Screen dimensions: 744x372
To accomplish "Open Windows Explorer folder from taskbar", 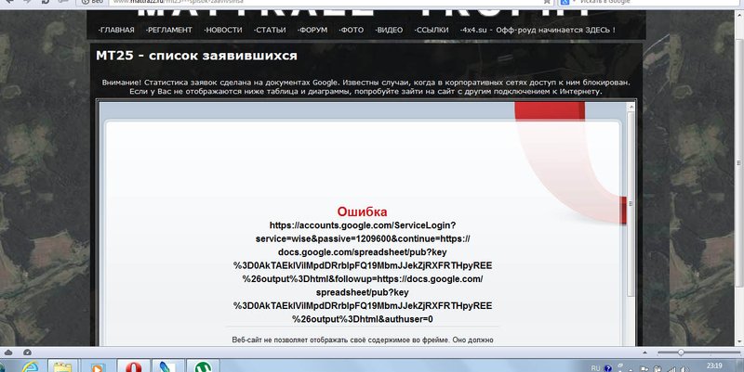I will point(62,366).
